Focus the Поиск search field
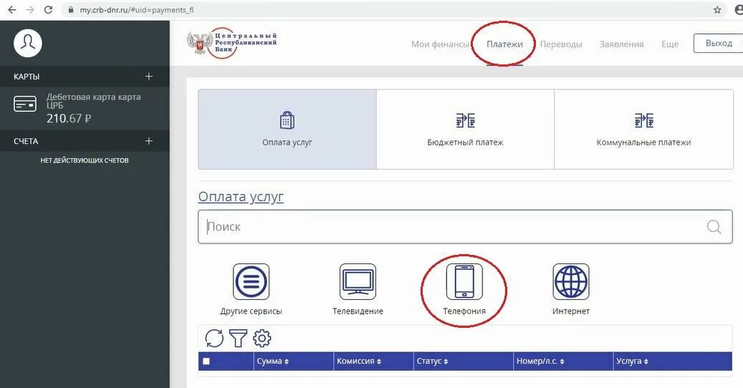Viewport: 743px width, 388px height. tap(465, 227)
